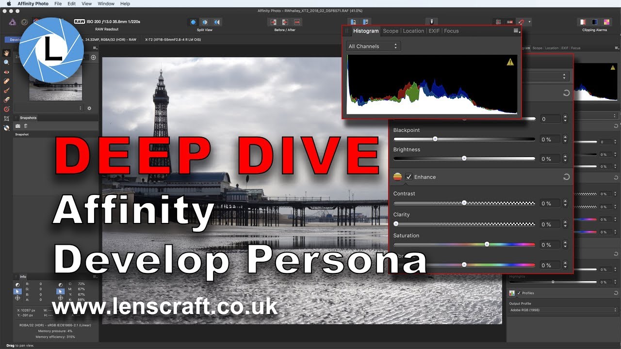Uncheck the Enhance checkbox
This screenshot has width=621, height=349.
[x=409, y=177]
